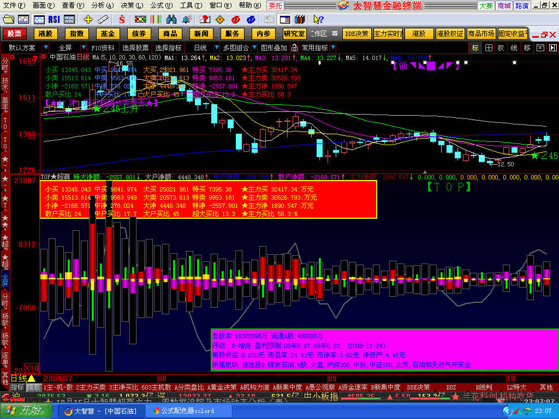559x419 pixels.
Task: Toggle the window layout panel icon
Action: [285, 19]
